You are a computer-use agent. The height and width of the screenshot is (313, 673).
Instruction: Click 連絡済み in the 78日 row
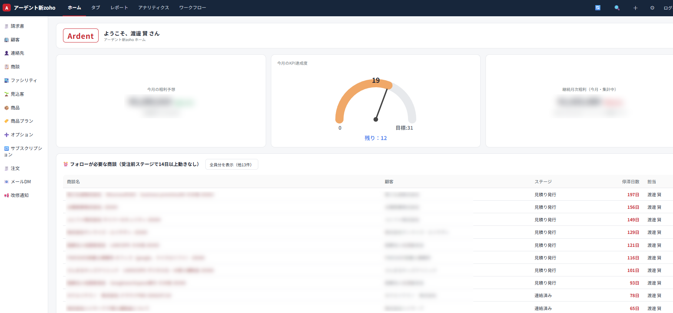(x=543, y=296)
